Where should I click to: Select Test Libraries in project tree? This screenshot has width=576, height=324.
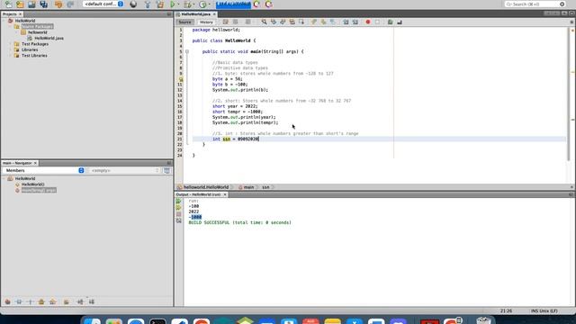(x=34, y=56)
